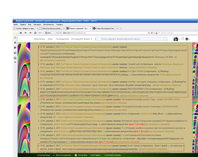Screen dimensions: 198x157
Task: Click просмотреть/восстановить for Сладкий хлеб entry
Action: (144, 67)
